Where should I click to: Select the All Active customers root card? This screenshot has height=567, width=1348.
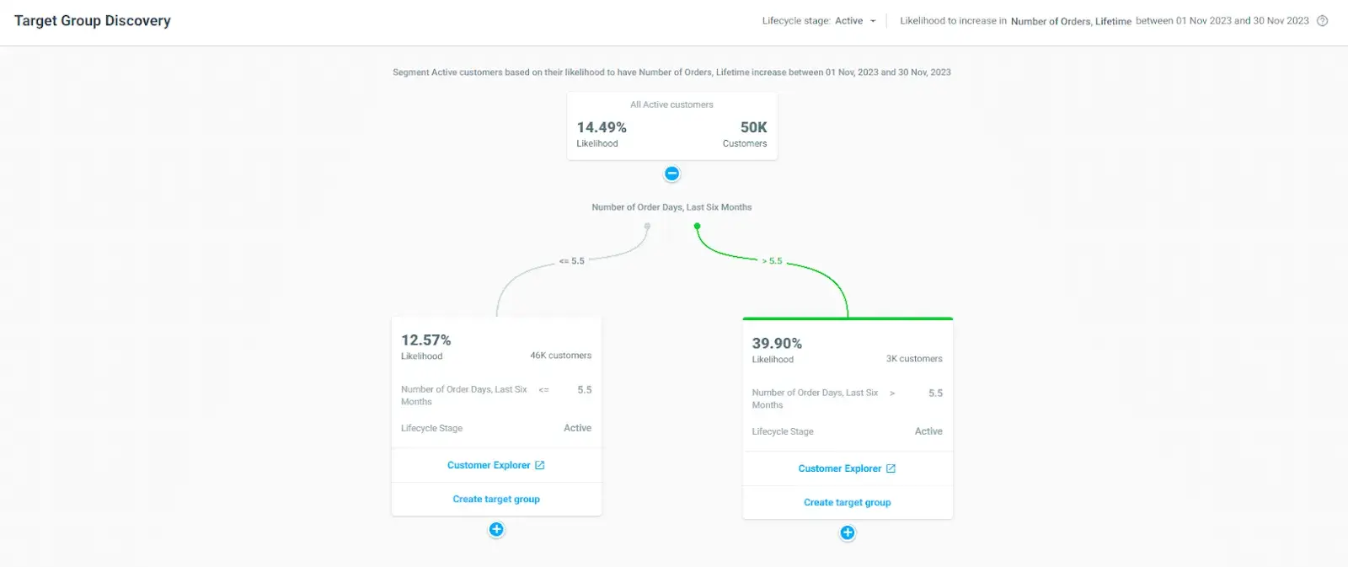click(x=671, y=126)
